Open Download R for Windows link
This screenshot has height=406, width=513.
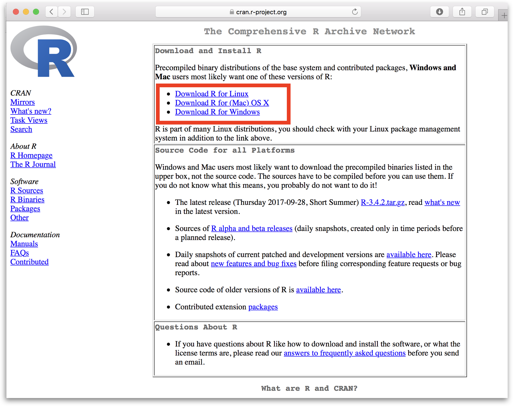[x=217, y=112]
